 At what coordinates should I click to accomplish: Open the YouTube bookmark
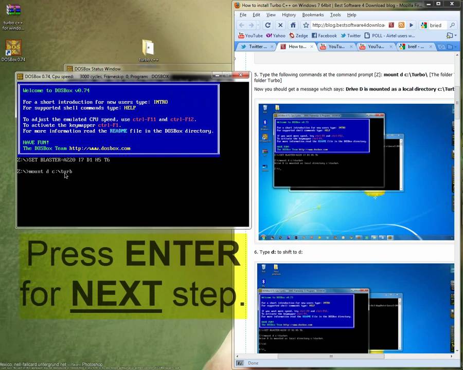coord(251,35)
